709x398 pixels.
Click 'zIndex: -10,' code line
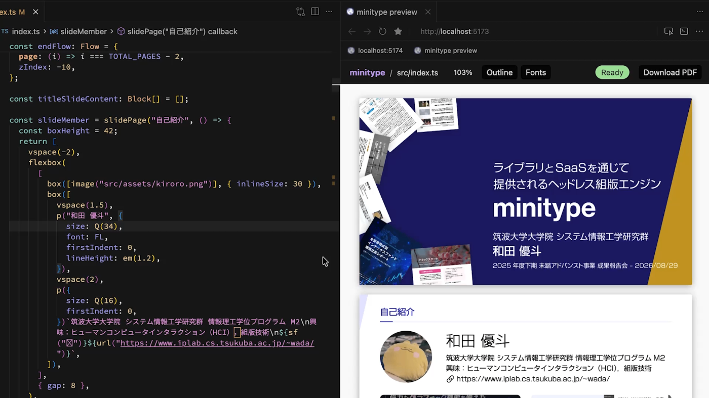point(47,67)
